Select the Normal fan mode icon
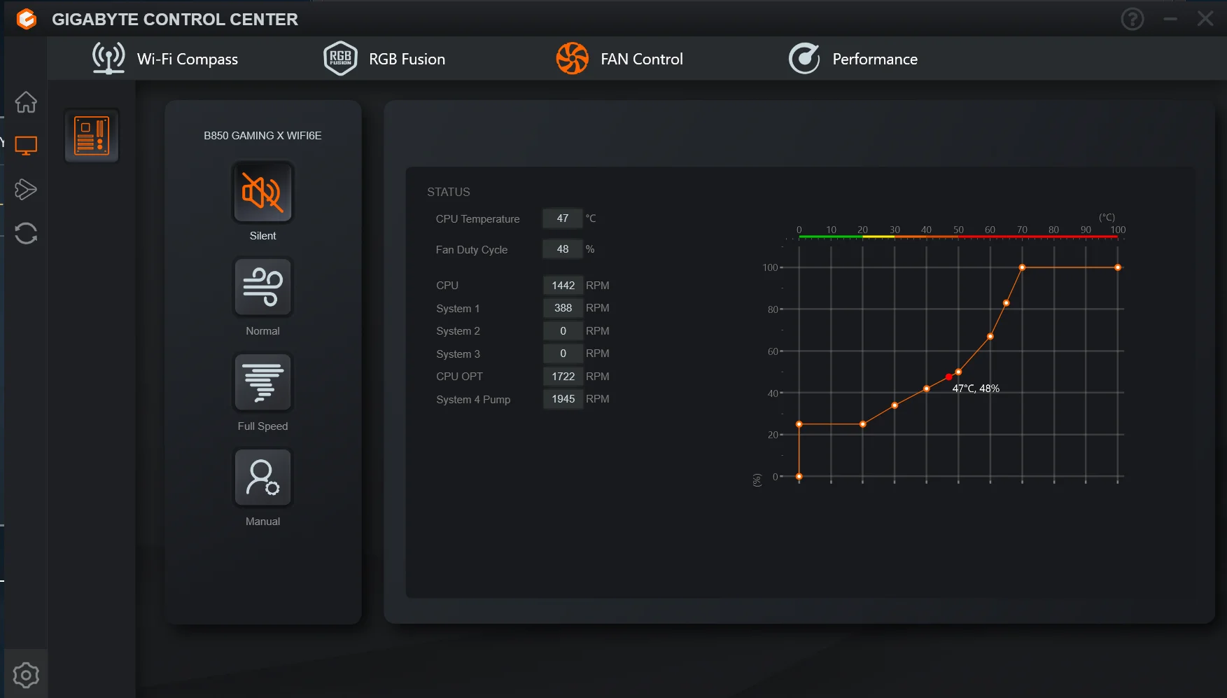Screen dimensions: 1227x698 (x=262, y=287)
